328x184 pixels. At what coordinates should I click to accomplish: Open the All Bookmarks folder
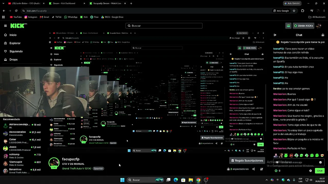(317, 17)
